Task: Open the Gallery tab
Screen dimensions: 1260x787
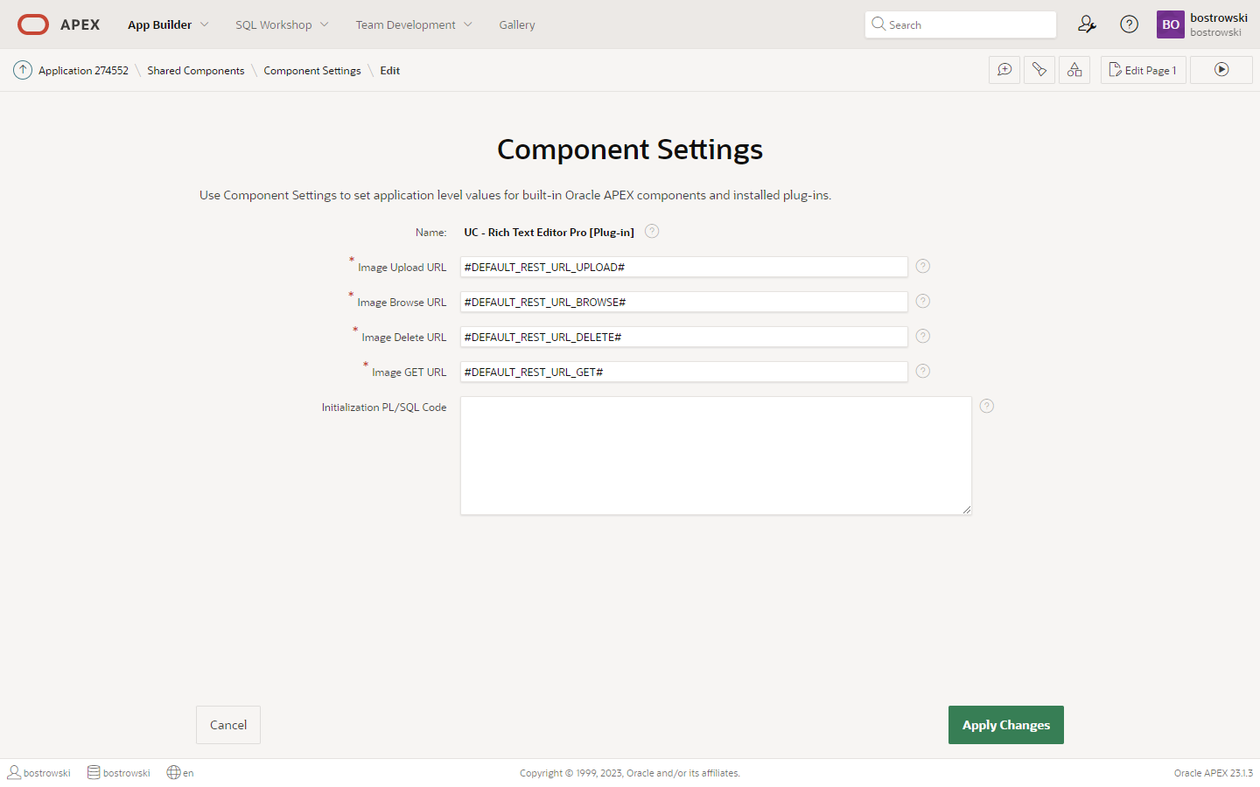Action: click(x=517, y=24)
